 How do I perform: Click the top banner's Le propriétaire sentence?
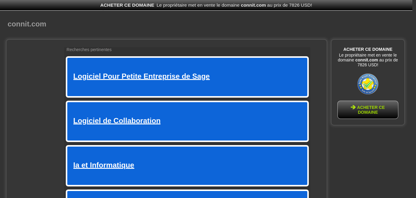234,5
